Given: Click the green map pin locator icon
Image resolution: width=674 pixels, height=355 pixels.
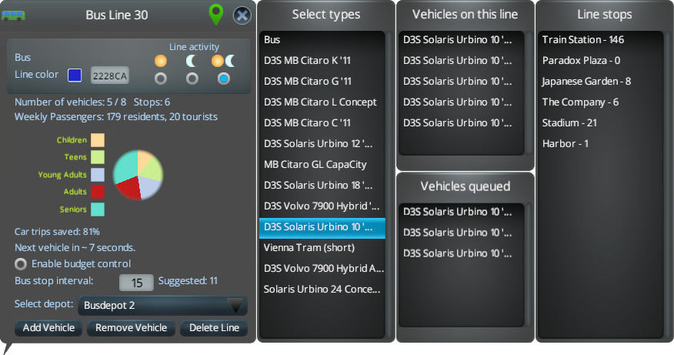Looking at the screenshot, I should click(x=216, y=14).
